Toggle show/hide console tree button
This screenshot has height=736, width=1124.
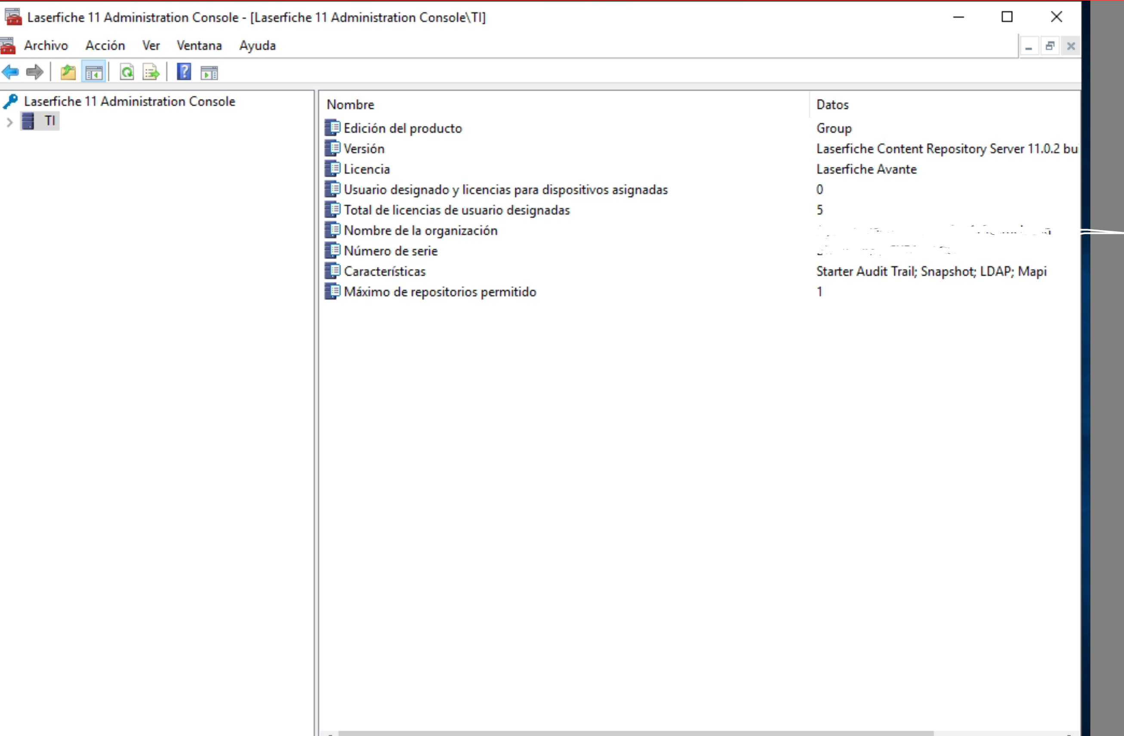[94, 72]
